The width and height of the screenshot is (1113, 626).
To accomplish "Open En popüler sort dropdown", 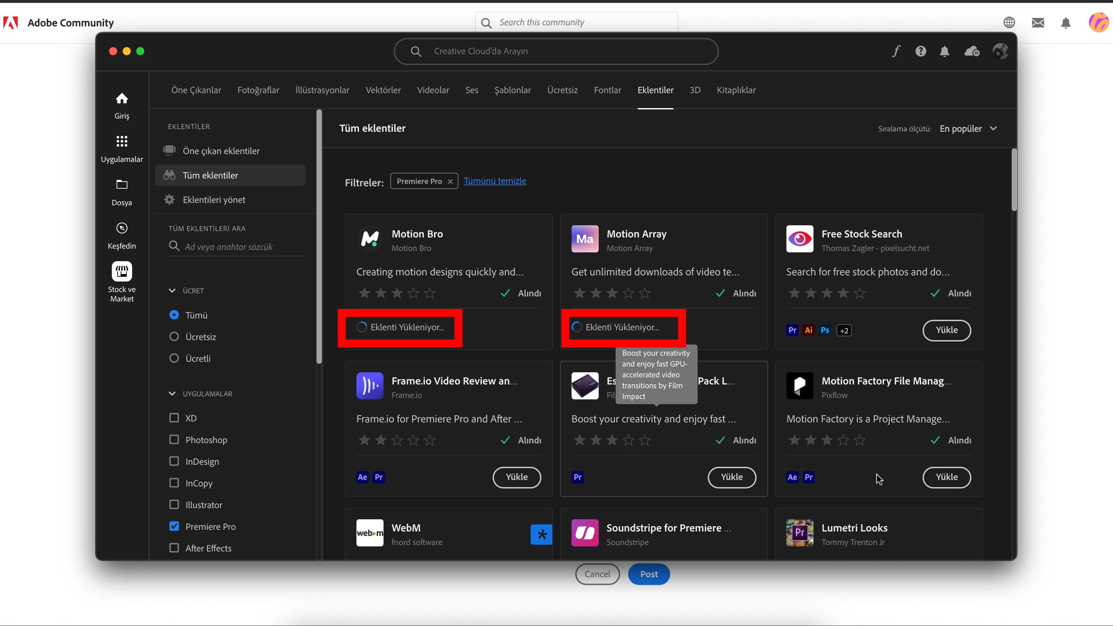I will click(x=968, y=129).
